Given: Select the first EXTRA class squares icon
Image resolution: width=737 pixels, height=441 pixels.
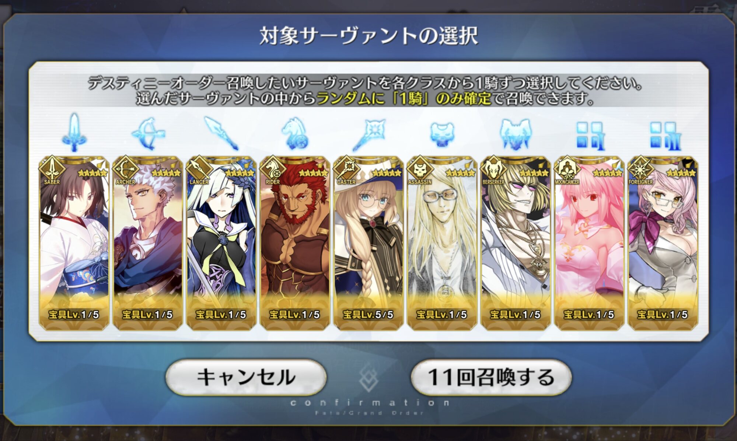Looking at the screenshot, I should click(x=591, y=136).
